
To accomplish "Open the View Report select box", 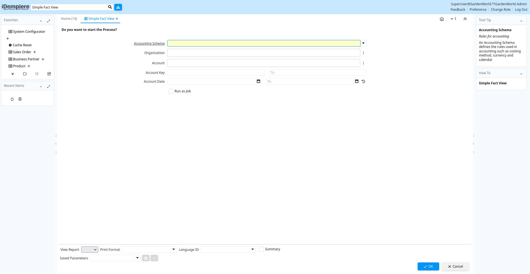I will 89,249.
